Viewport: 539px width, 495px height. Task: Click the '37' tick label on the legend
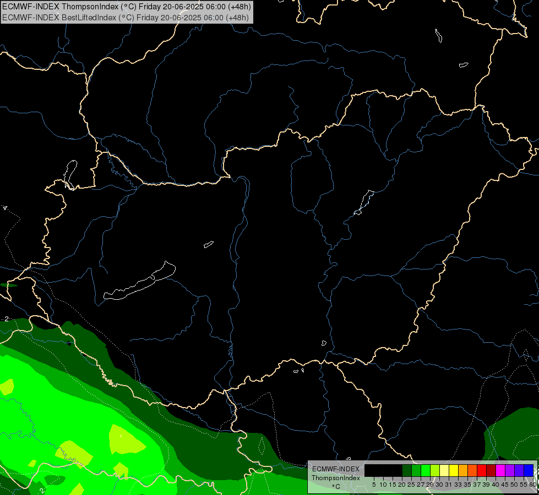[477, 485]
